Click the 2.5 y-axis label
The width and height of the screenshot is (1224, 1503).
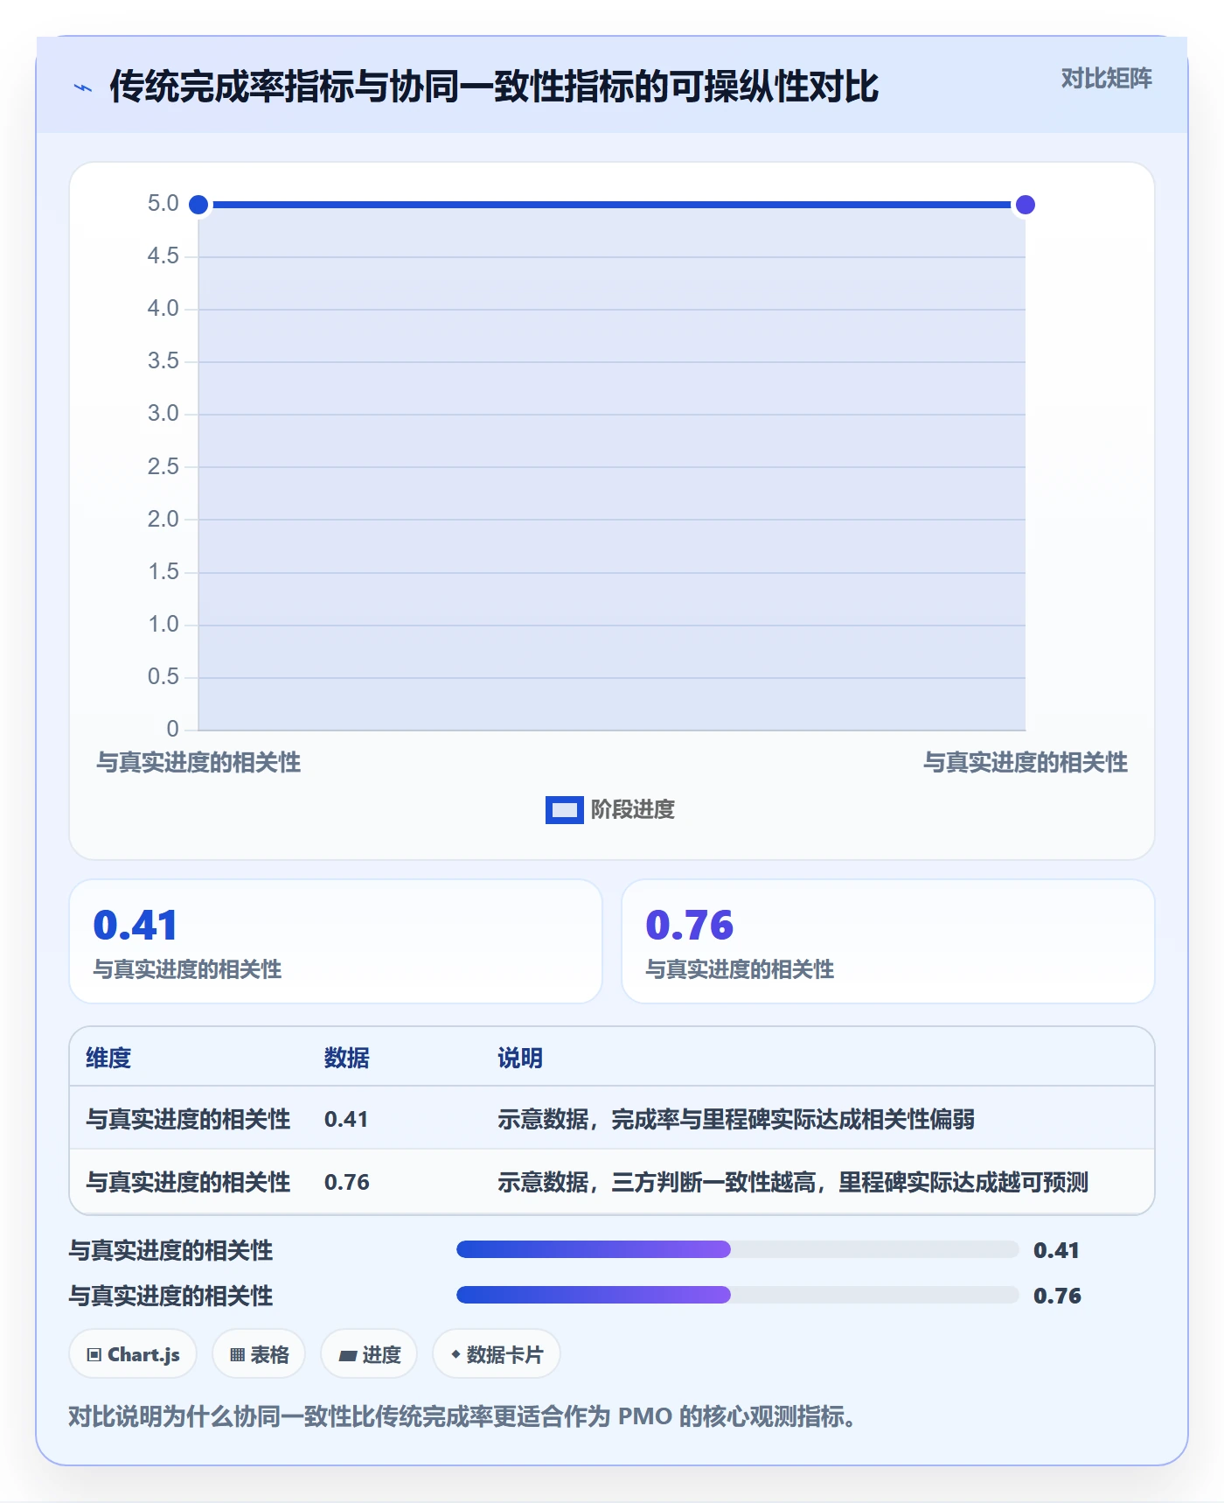point(163,466)
